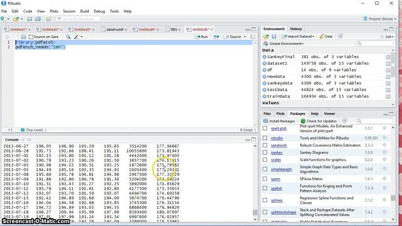Viewport: 402px width, 226px height.
Task: Click the code tools wand icon
Action: [x=77, y=36]
